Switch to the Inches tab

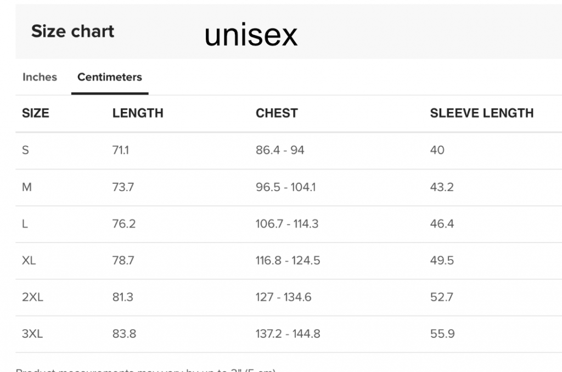(40, 77)
